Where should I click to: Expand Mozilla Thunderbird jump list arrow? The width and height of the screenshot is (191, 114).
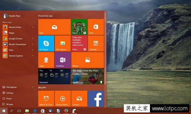(x=33, y=44)
